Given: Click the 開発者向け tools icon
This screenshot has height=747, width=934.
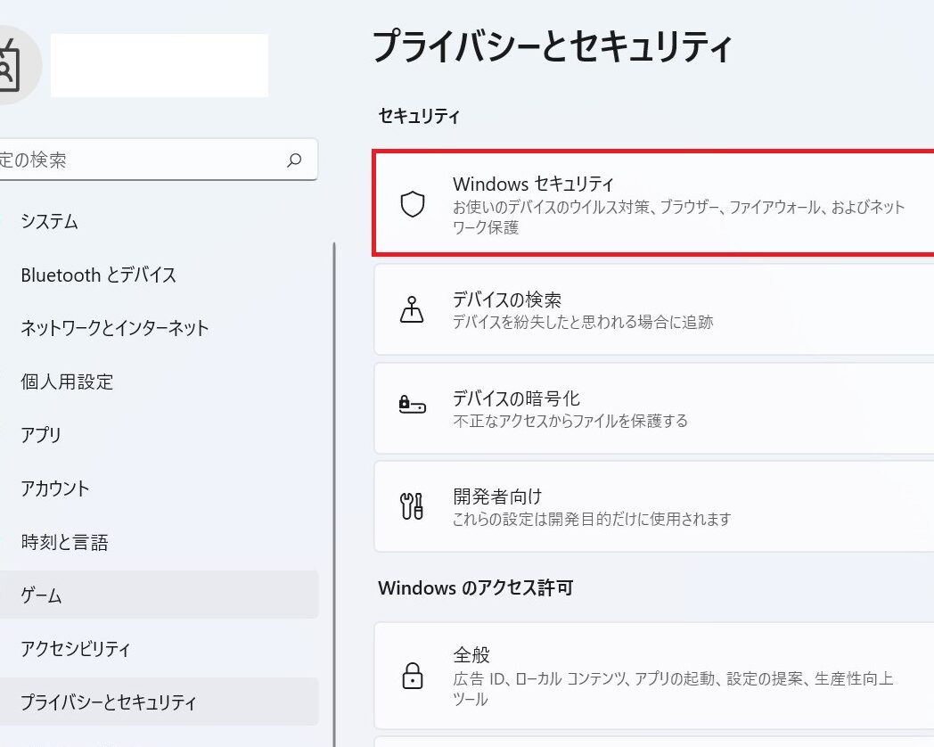Looking at the screenshot, I should 412,506.
